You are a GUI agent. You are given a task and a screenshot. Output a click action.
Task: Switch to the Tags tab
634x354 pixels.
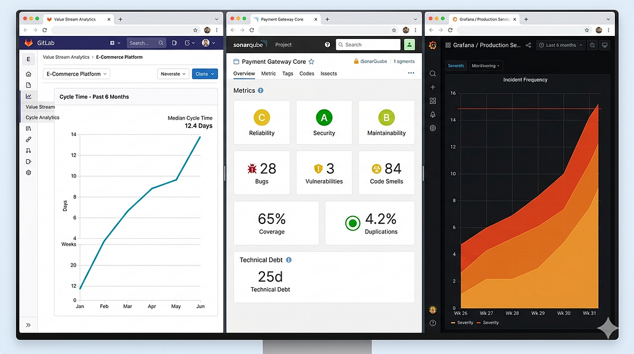click(x=287, y=74)
